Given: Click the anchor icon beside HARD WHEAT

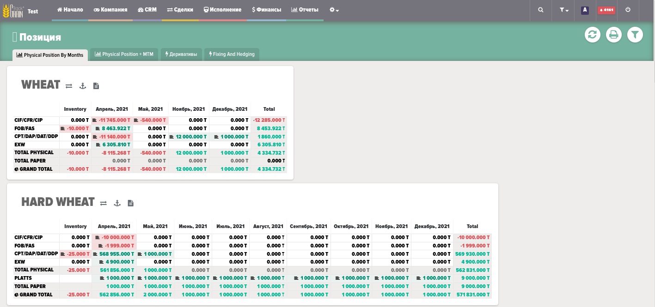Looking at the screenshot, I should [x=117, y=203].
